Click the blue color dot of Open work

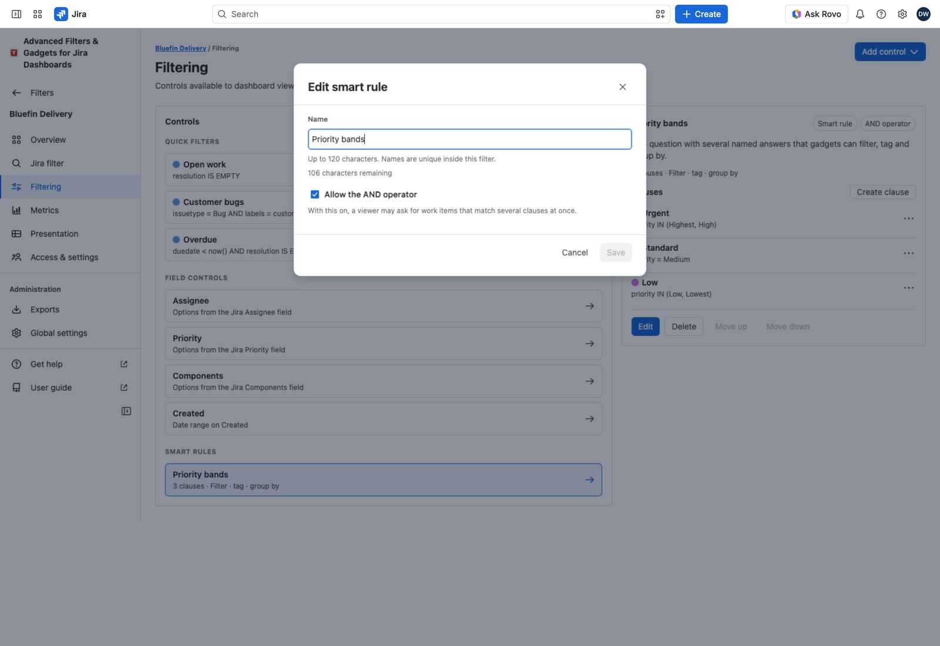[x=176, y=164]
